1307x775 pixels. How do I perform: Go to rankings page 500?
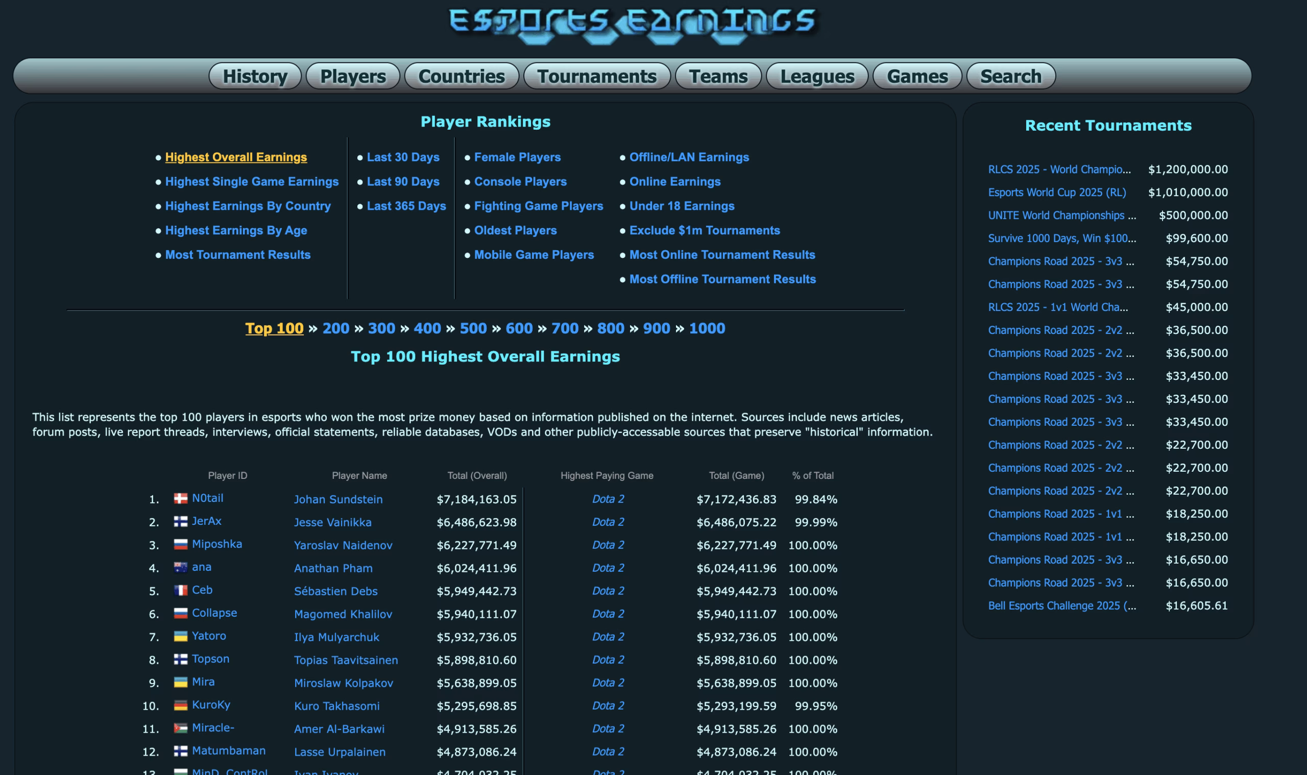[473, 328]
